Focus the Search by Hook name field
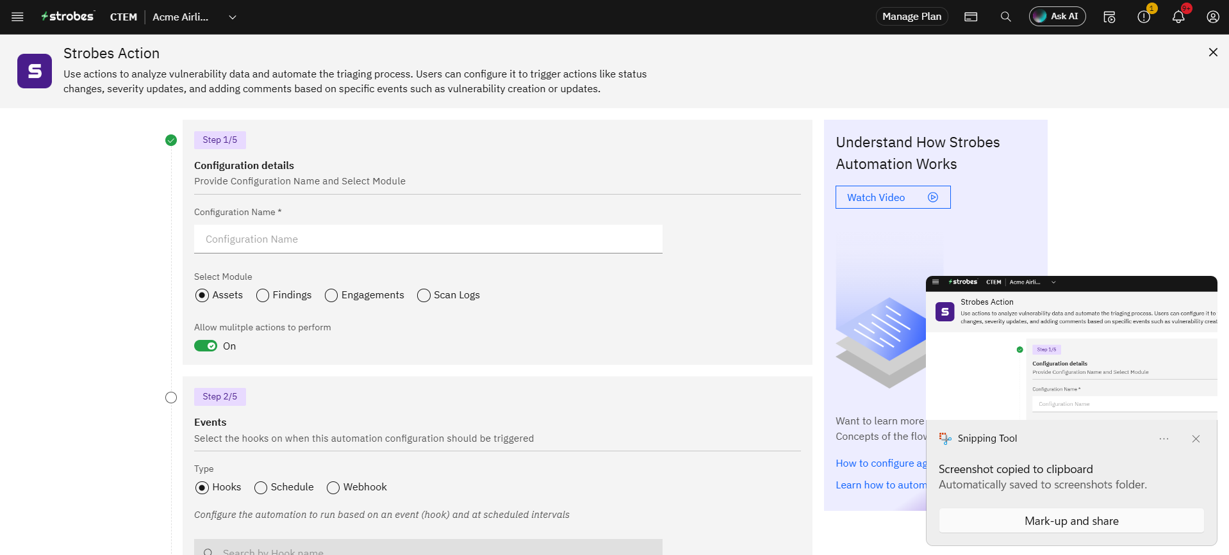Image resolution: width=1229 pixels, height=555 pixels. pos(428,547)
